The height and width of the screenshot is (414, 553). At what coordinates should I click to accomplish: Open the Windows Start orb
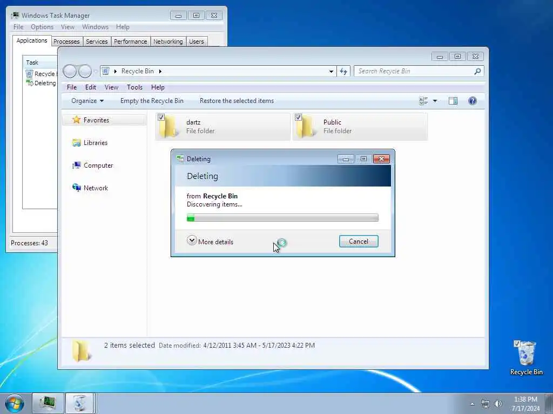15,403
